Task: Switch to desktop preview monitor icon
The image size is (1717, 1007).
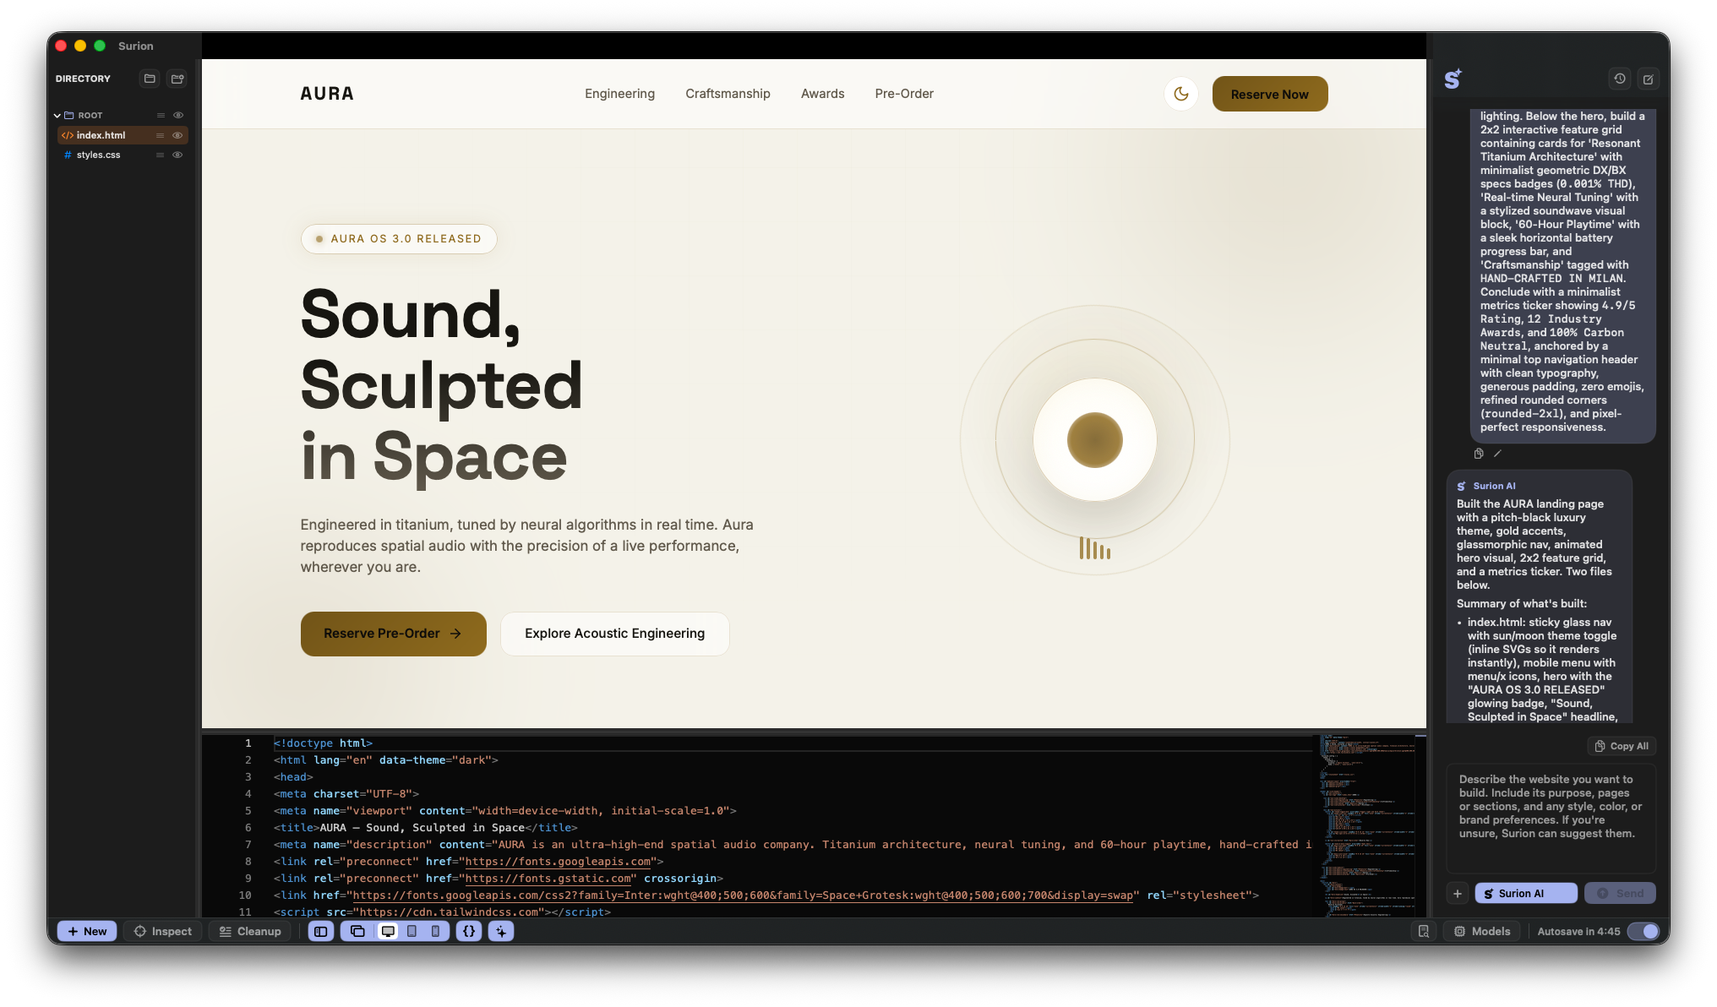Action: (388, 931)
